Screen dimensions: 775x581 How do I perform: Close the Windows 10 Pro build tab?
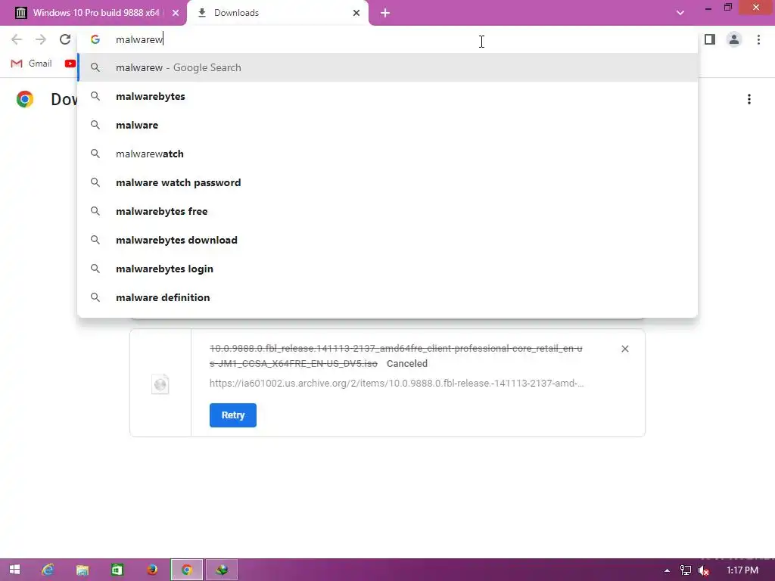176,13
